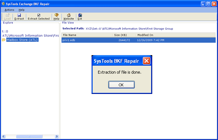Click the SysTools app icon in title bar
The image size is (218, 140).
coord(3,4)
